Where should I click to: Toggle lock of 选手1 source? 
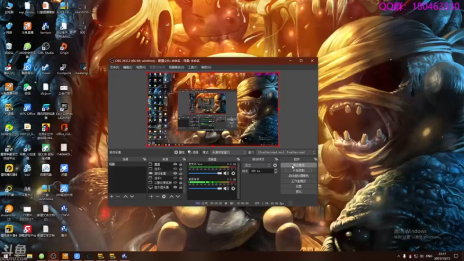point(181,169)
